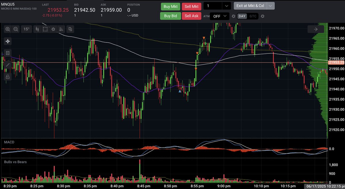Image resolution: width=345 pixels, height=189 pixels.
Task: Change the candlestick chart type
Action: [x=37, y=29]
